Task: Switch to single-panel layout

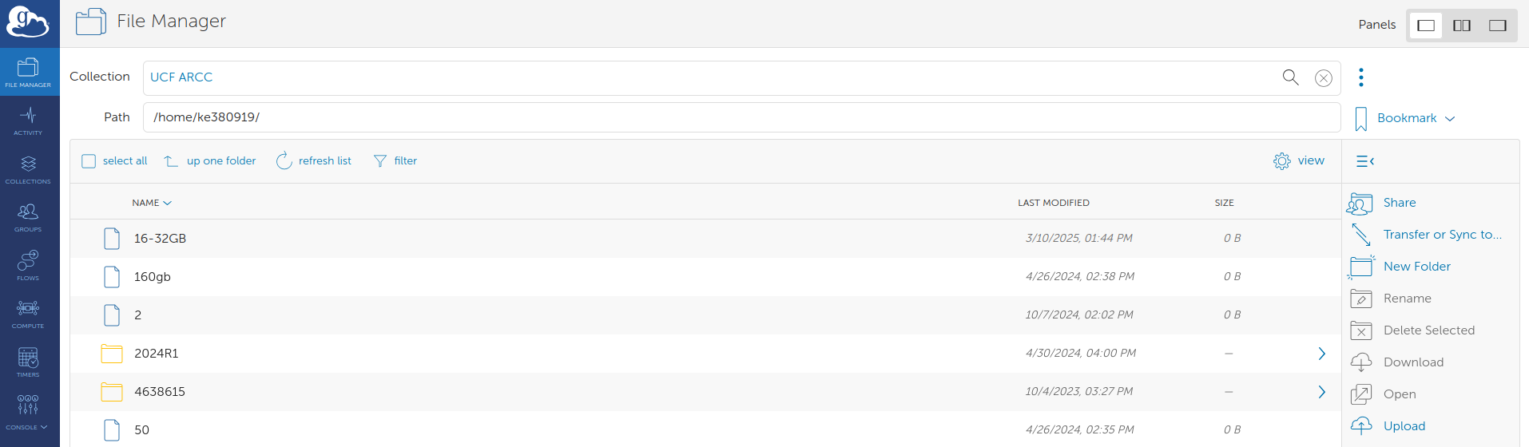Action: (1426, 26)
